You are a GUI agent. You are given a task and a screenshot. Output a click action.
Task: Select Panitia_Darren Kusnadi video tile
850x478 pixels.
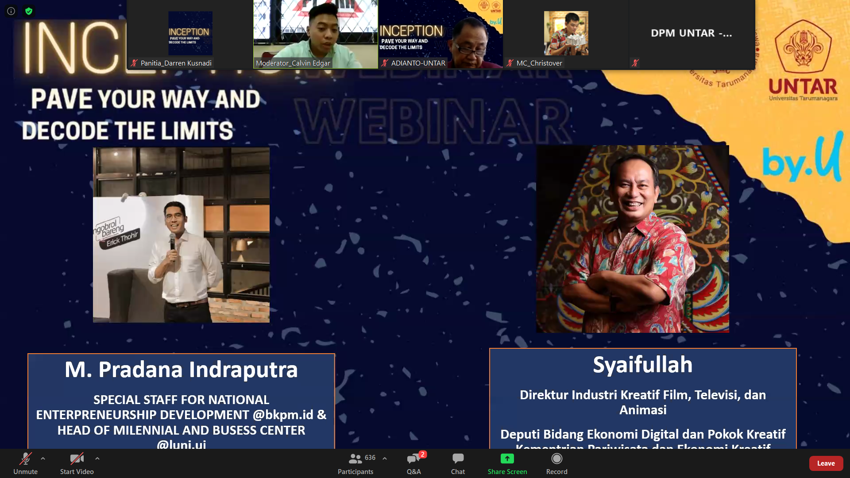tap(190, 34)
